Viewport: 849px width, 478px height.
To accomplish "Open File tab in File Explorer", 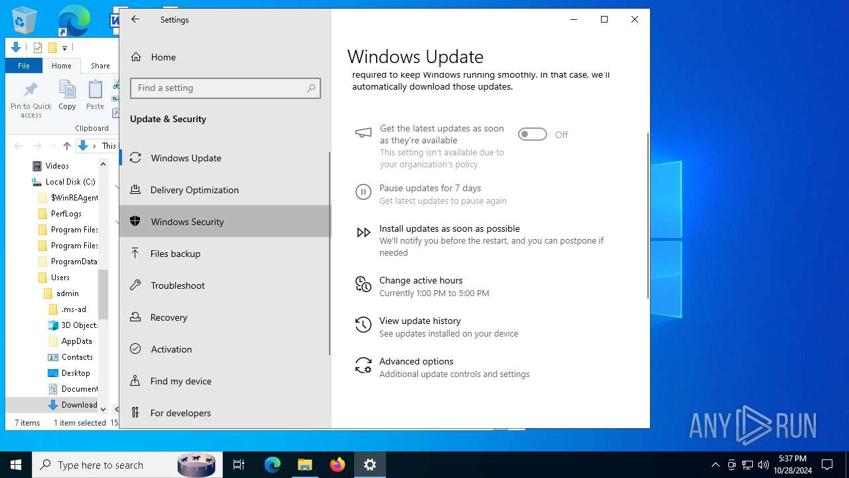I will click(x=24, y=66).
